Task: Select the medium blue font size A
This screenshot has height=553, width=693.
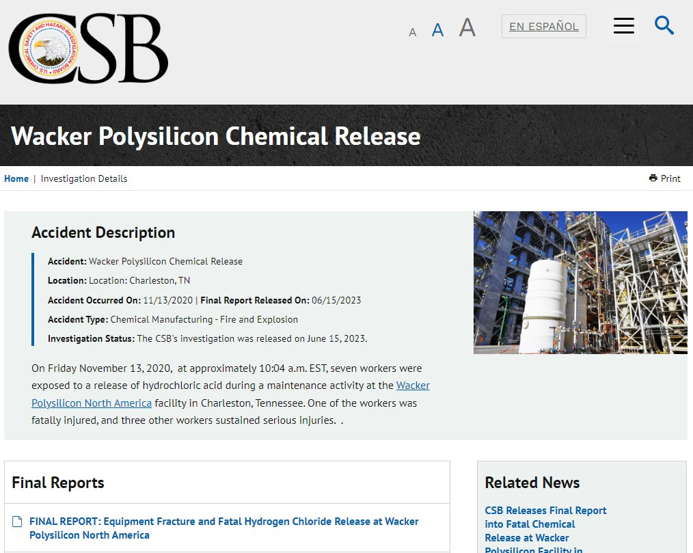Action: point(437,30)
